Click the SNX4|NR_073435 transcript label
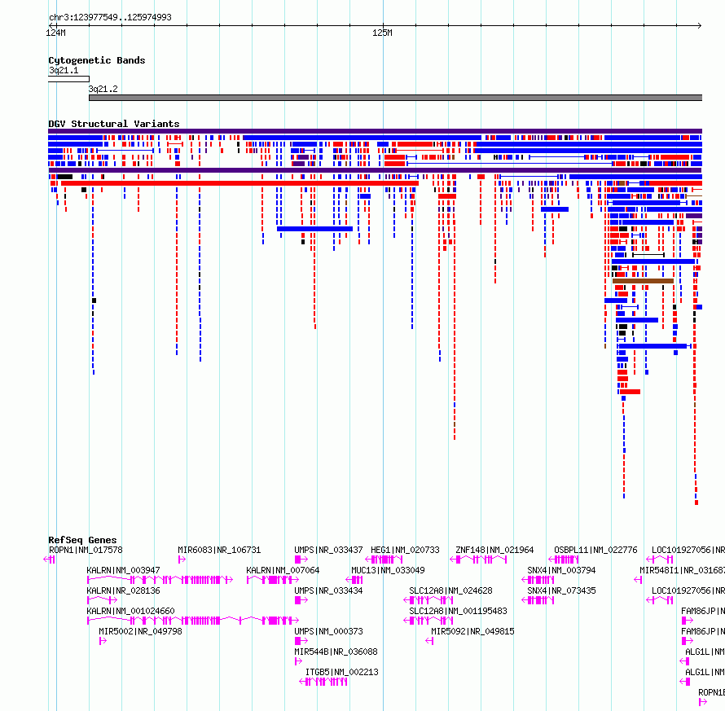Viewport: 725px width, 711px height. [x=561, y=590]
